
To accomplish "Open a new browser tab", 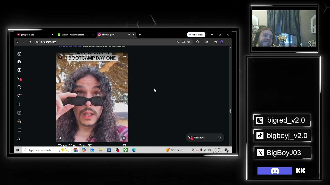I will [x=140, y=35].
